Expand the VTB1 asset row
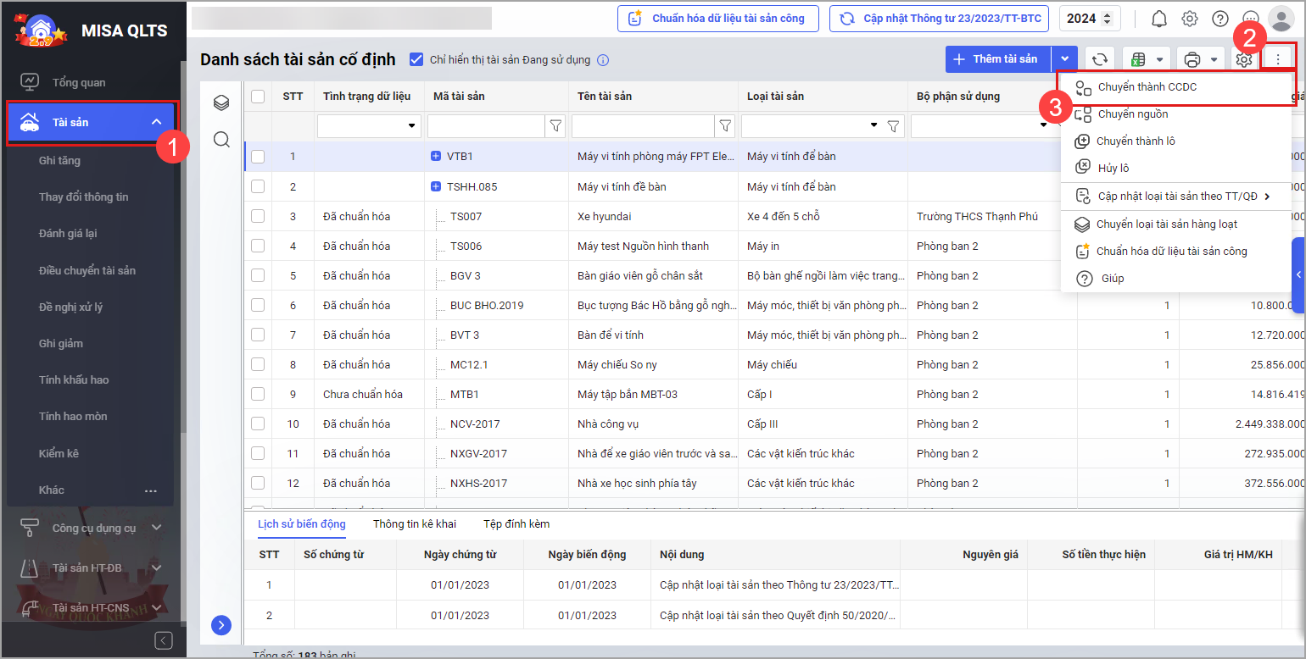The image size is (1306, 659). point(436,157)
